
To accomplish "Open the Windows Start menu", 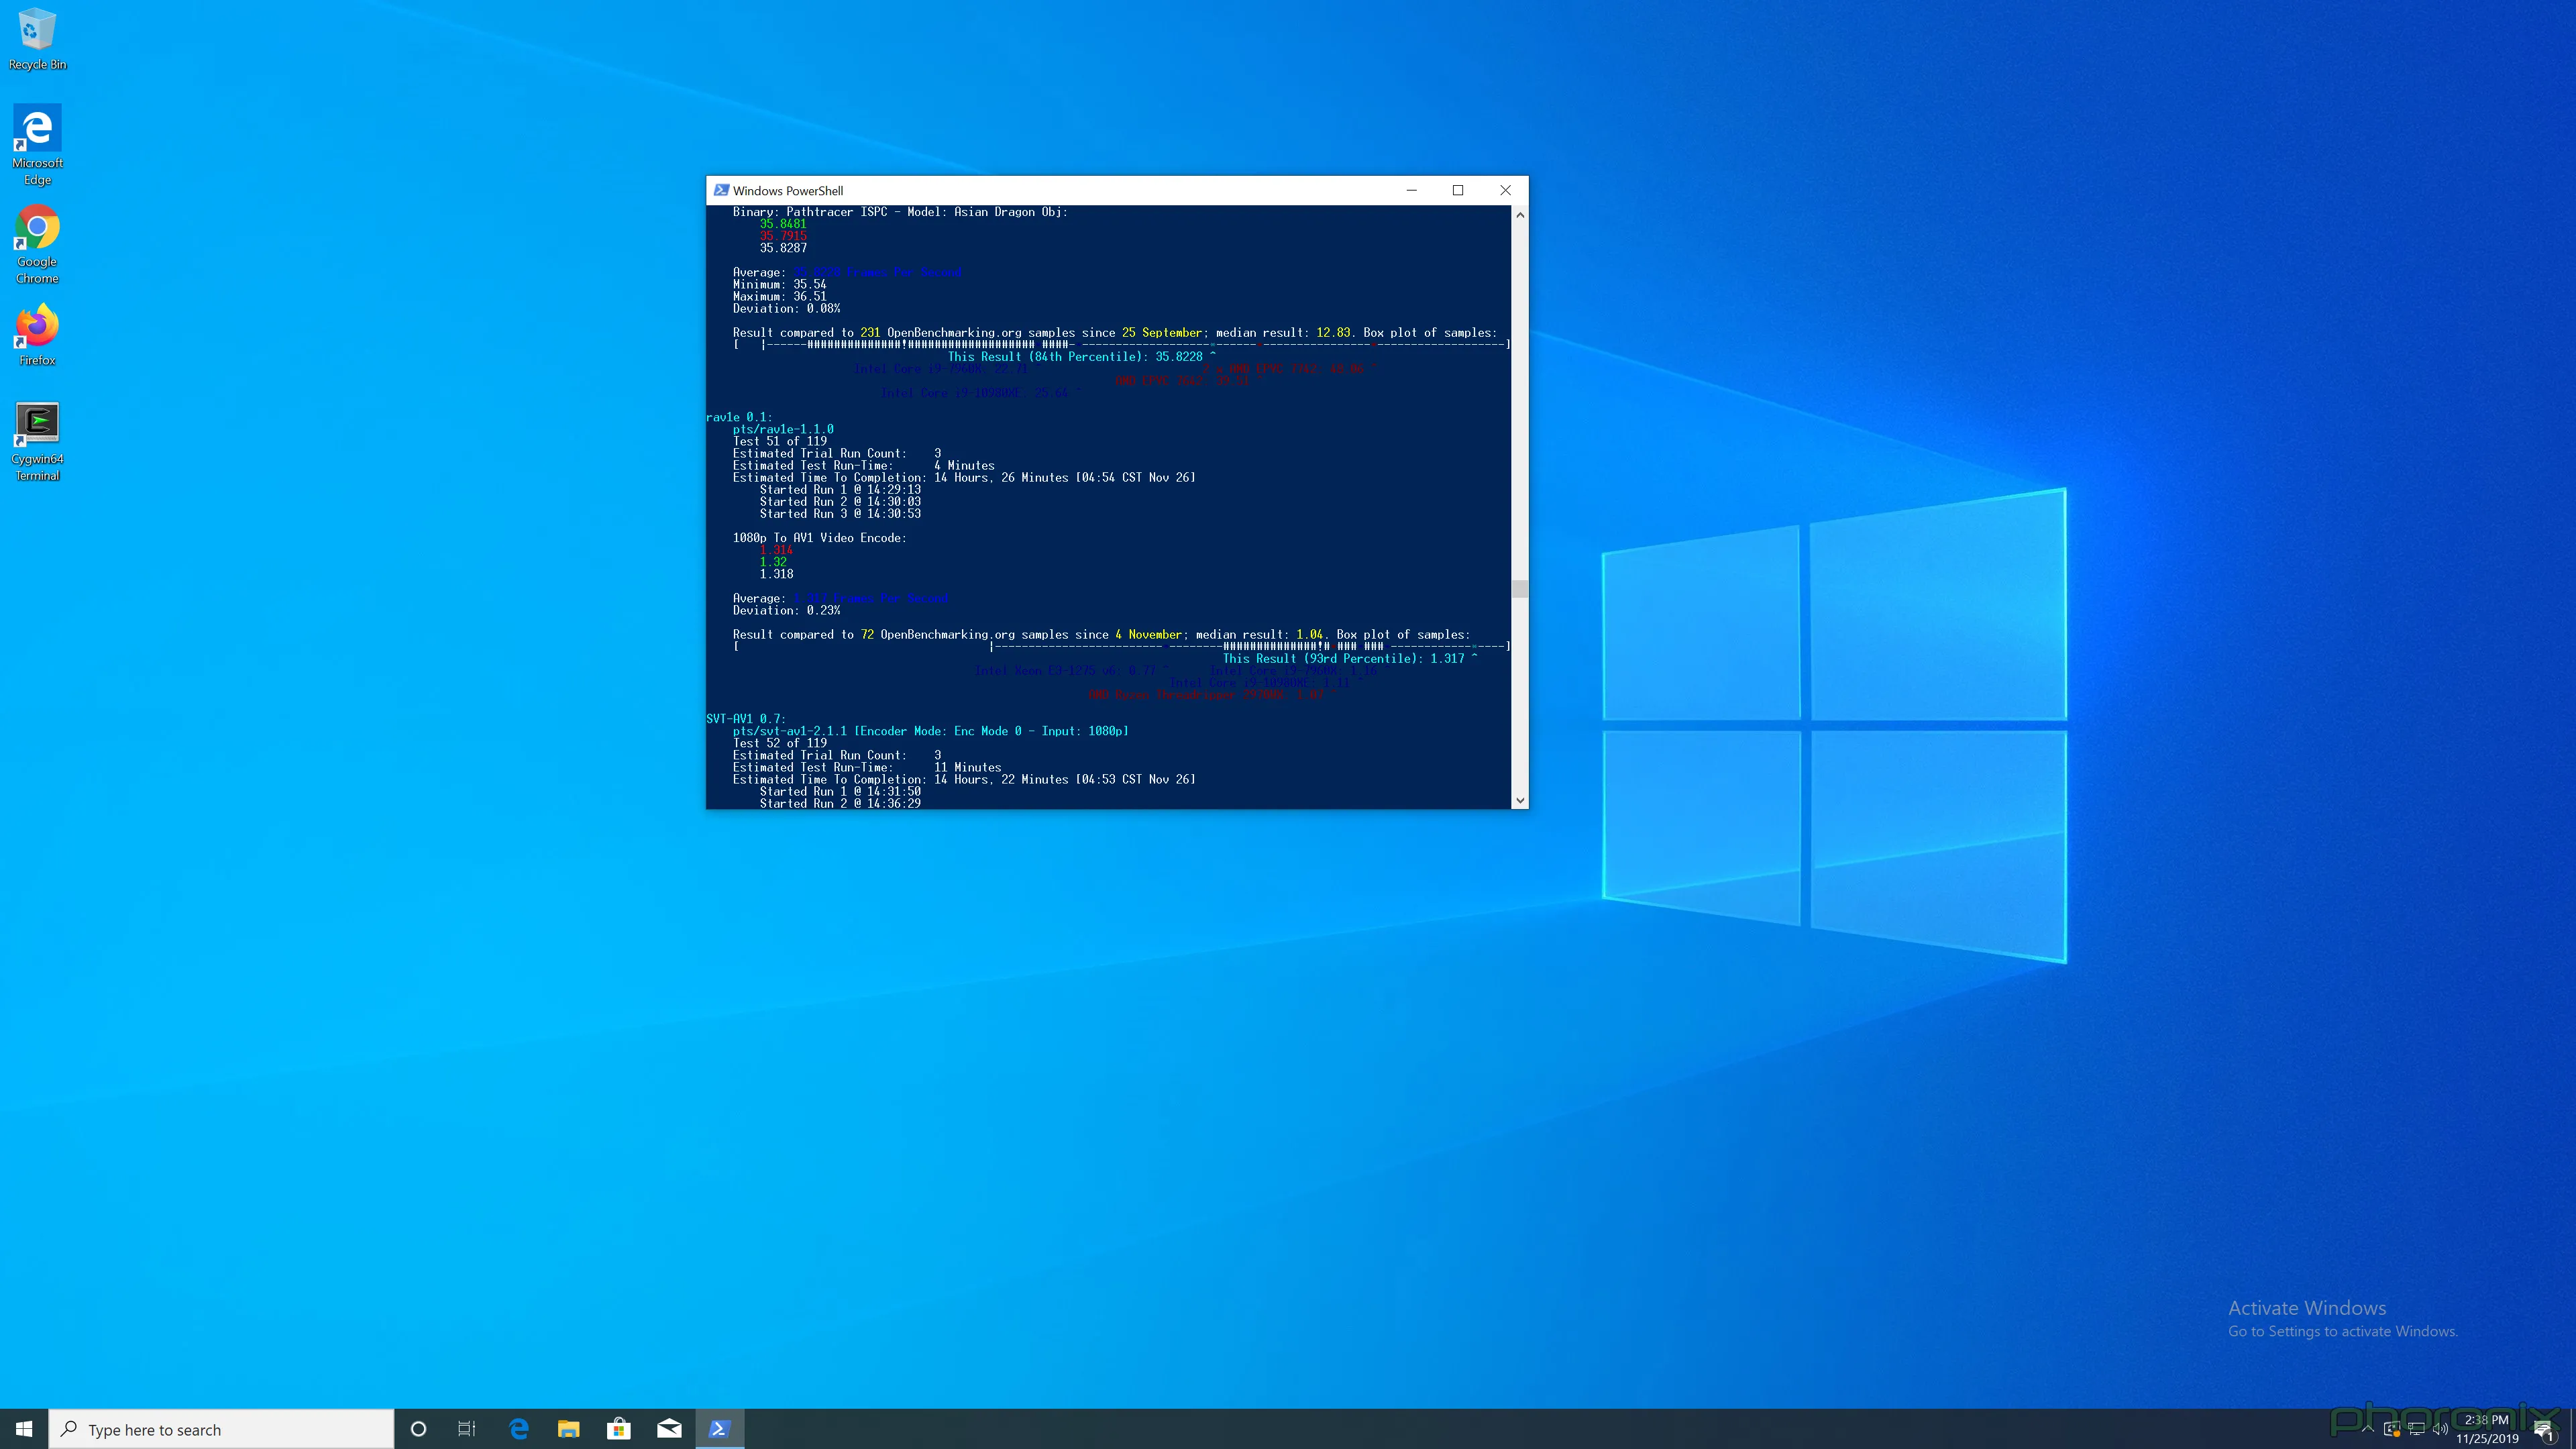I will click(x=24, y=1429).
